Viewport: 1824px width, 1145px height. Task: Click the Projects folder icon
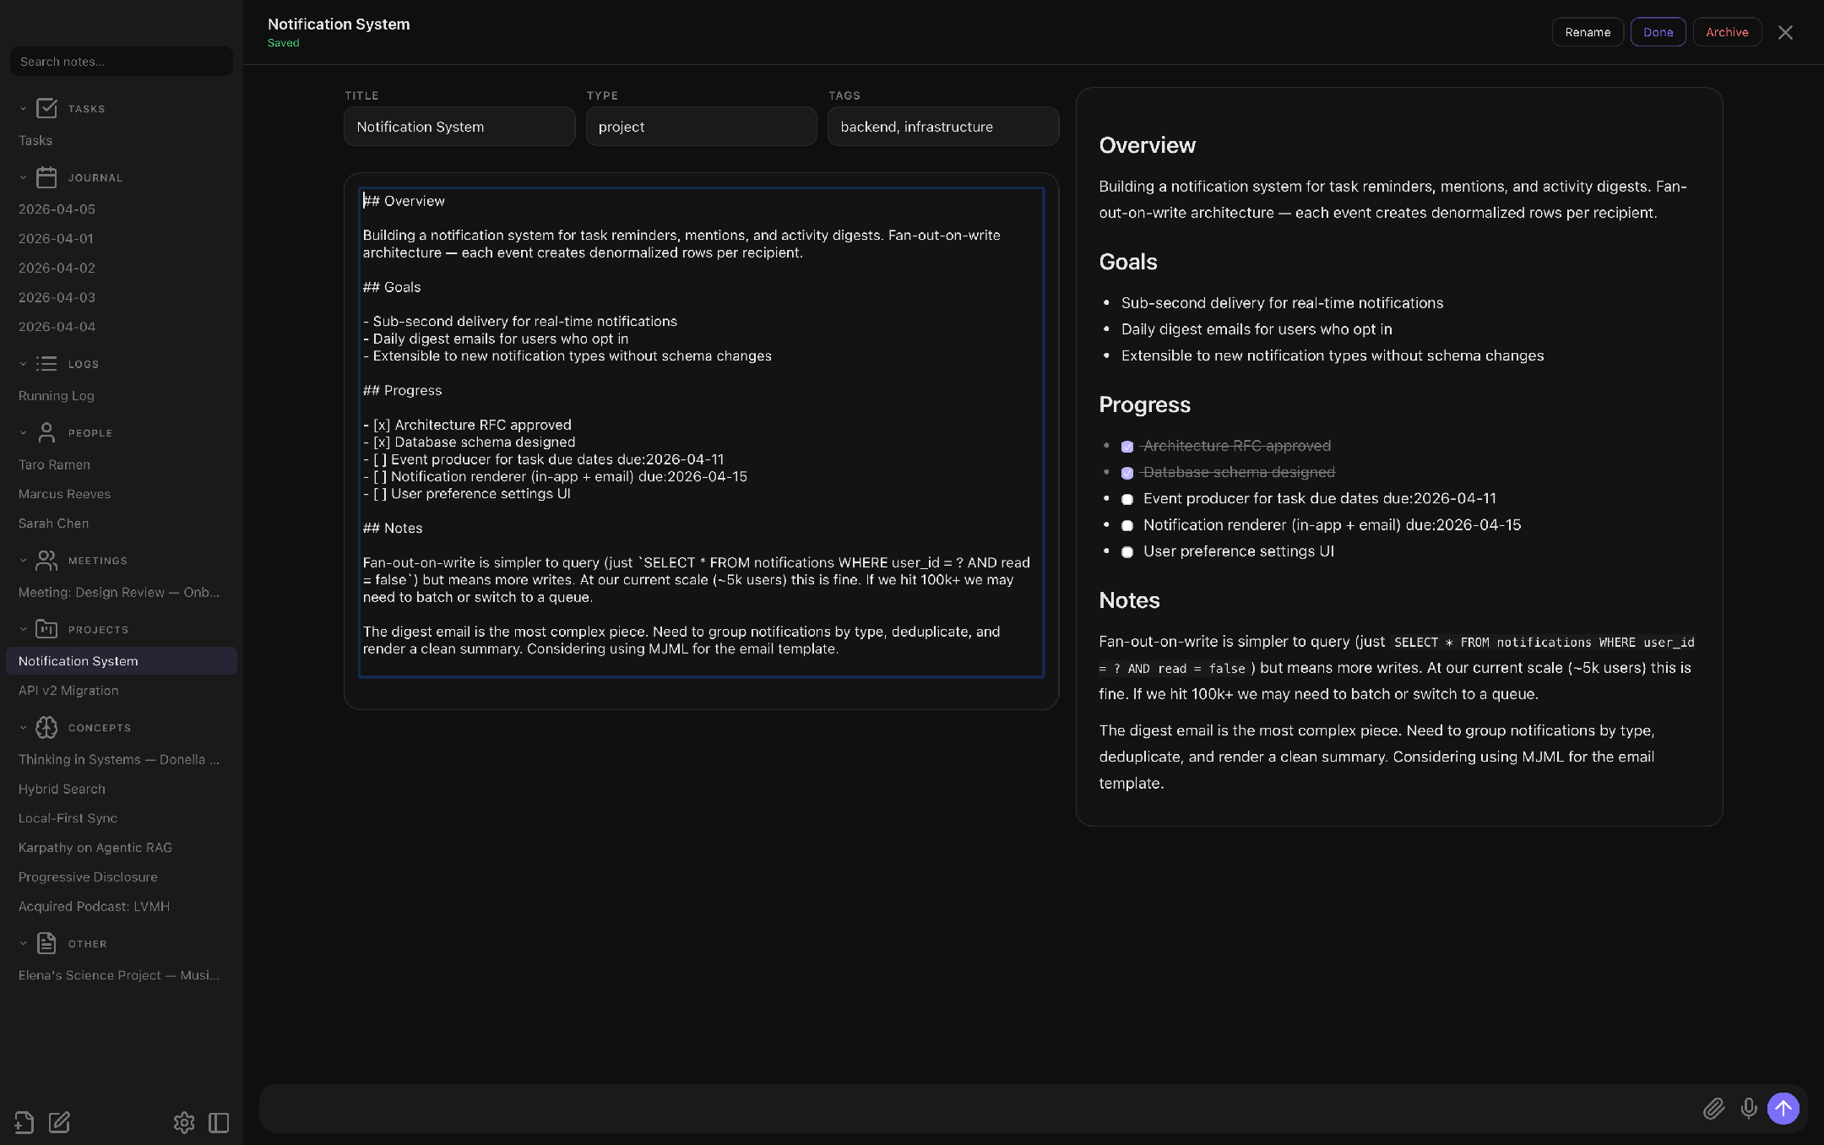pos(47,629)
